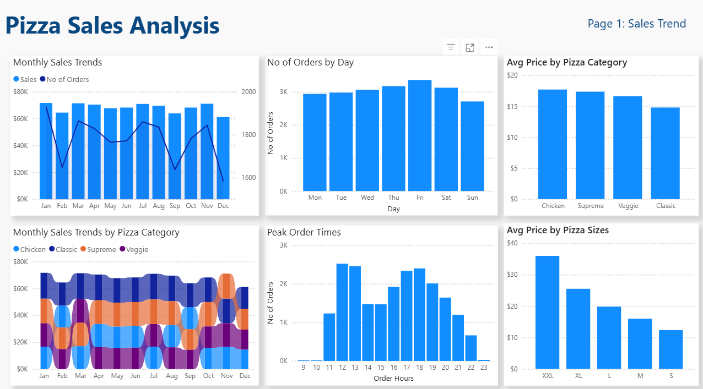Select the Dec column in Monthly Sales Trends
The width and height of the screenshot is (703, 389).
[x=223, y=158]
